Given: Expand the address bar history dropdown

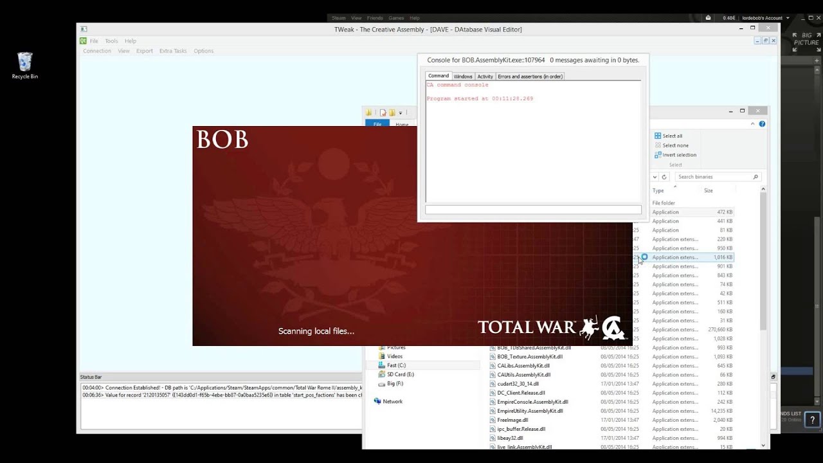Looking at the screenshot, I should pos(655,177).
